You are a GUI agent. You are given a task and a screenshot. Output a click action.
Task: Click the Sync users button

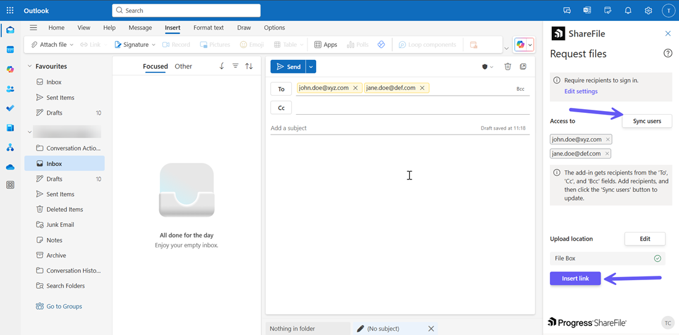pyautogui.click(x=646, y=121)
